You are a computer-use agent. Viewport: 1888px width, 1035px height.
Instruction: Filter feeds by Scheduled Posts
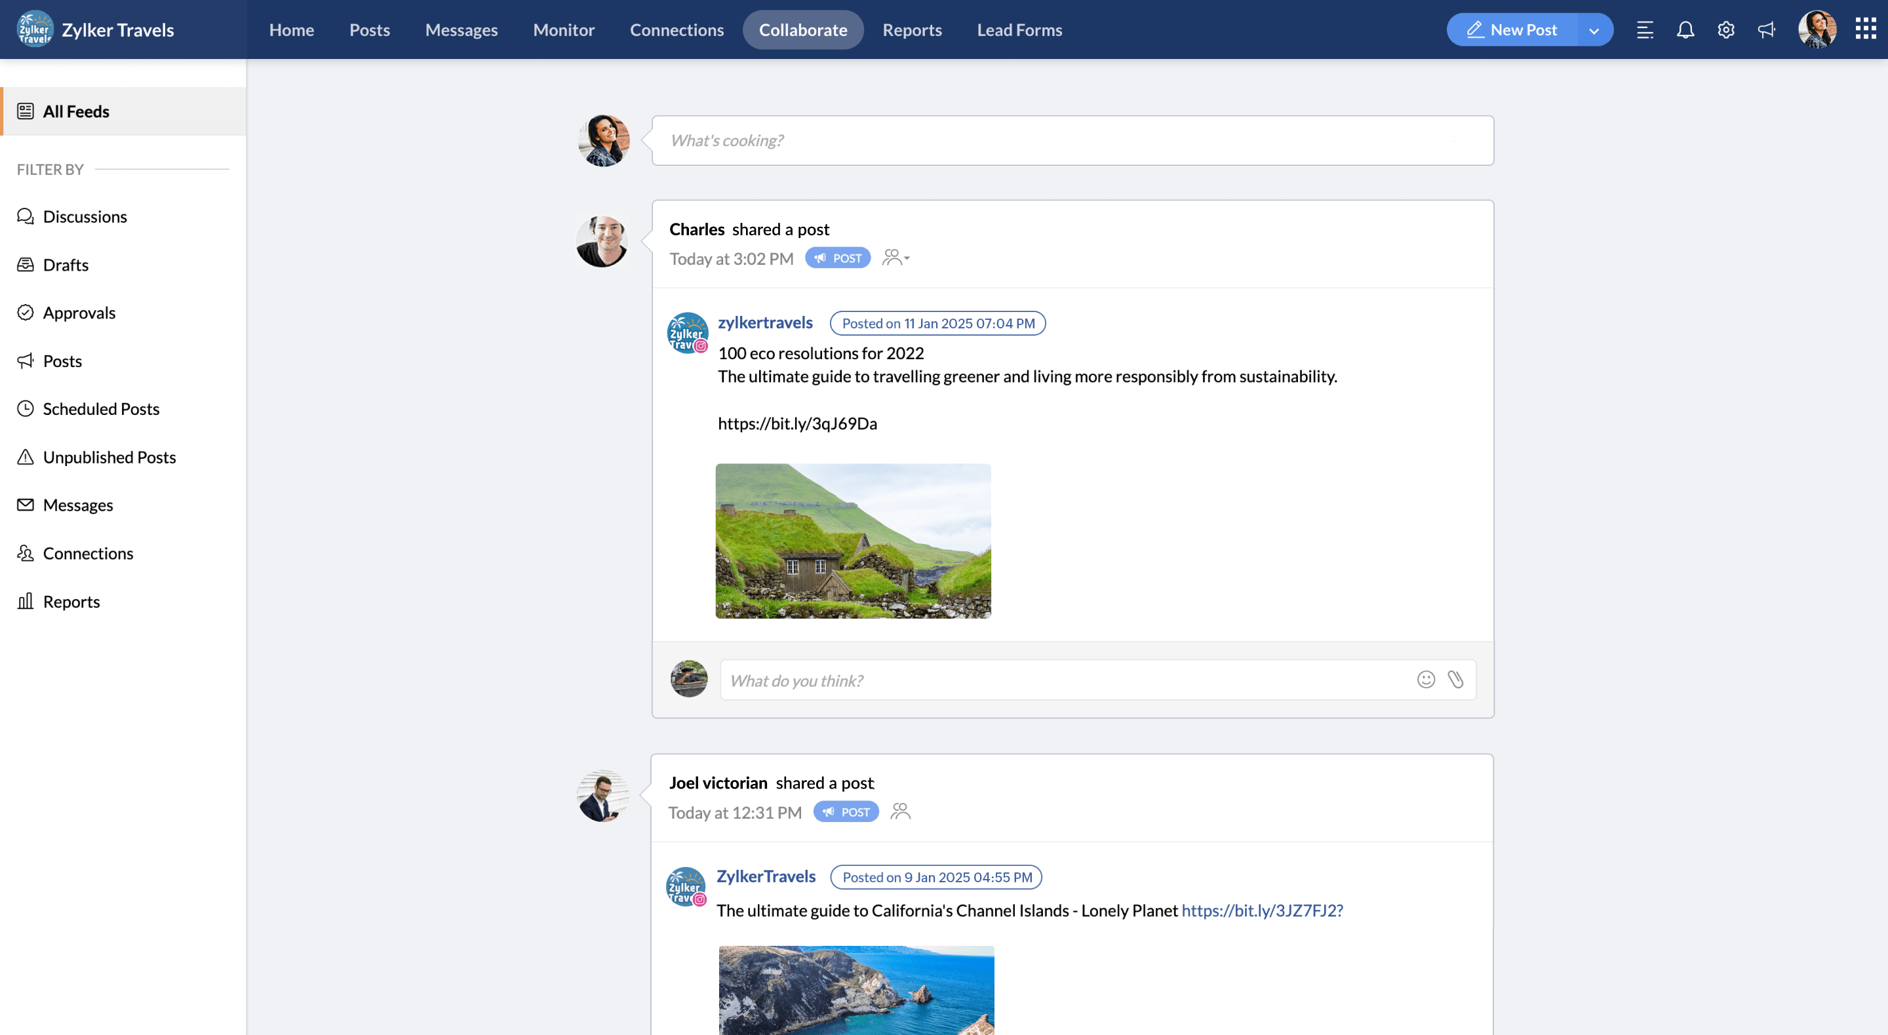coord(101,408)
